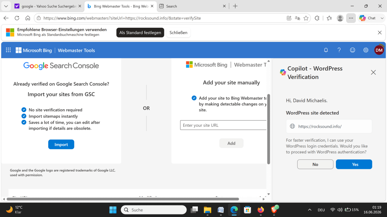Accept WordPress authentication with Yes
387x217 pixels.
tap(354, 164)
